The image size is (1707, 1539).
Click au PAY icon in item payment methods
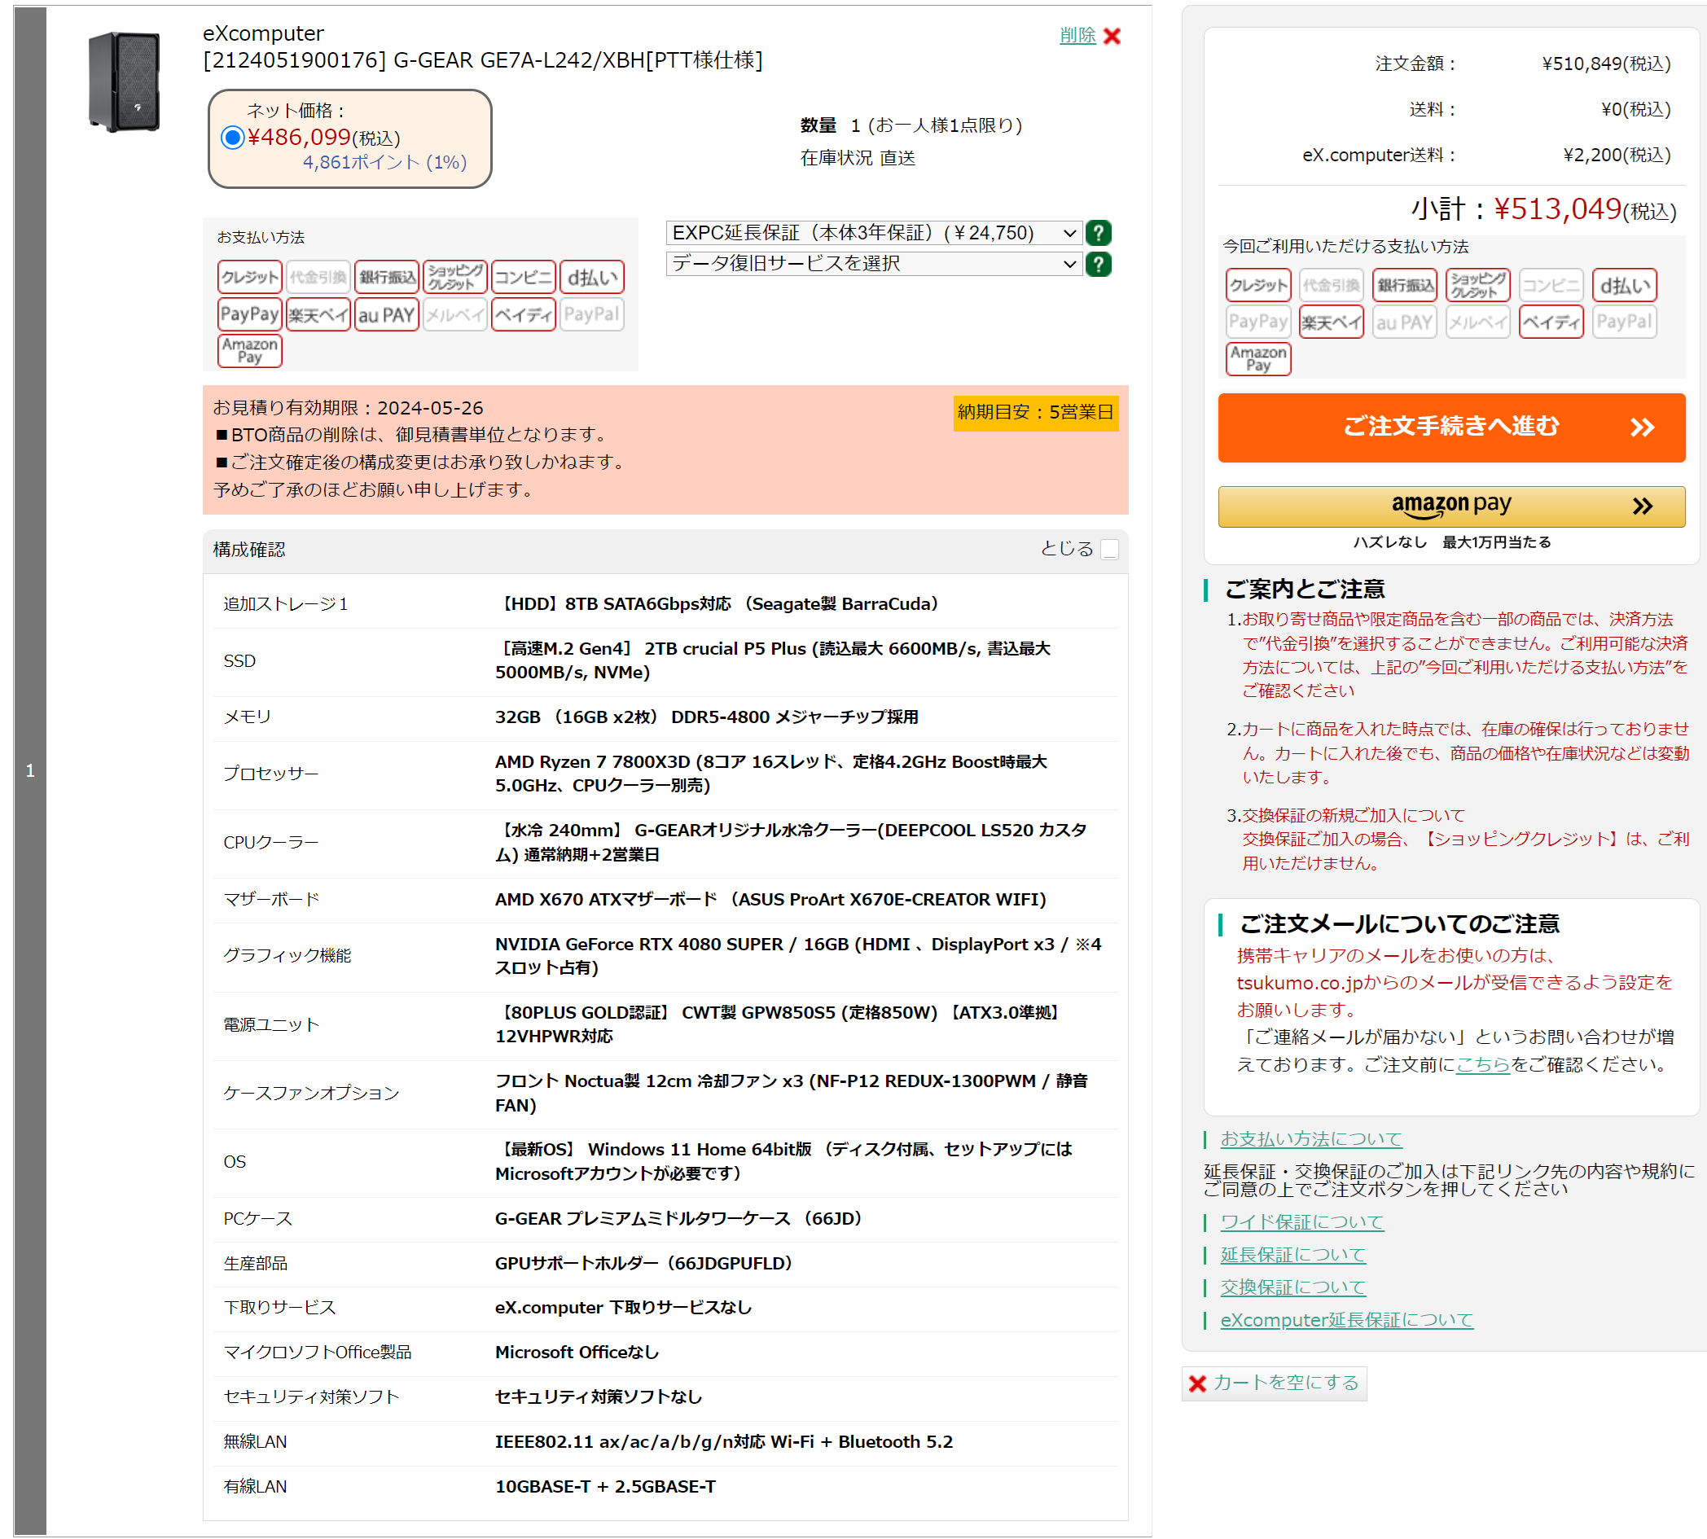pyautogui.click(x=387, y=314)
